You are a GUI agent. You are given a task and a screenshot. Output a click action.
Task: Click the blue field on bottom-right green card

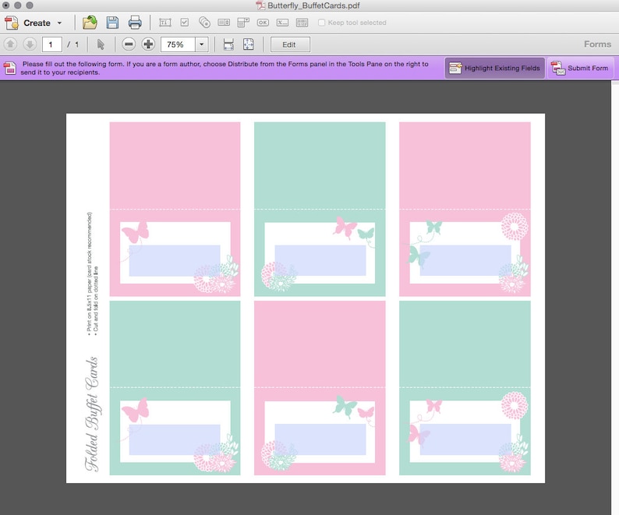tap(465, 439)
